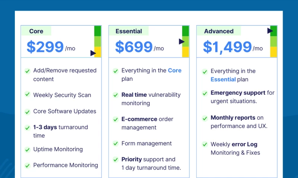This screenshot has width=298, height=178.
Task: Click the $299 price
Action: click(x=45, y=47)
